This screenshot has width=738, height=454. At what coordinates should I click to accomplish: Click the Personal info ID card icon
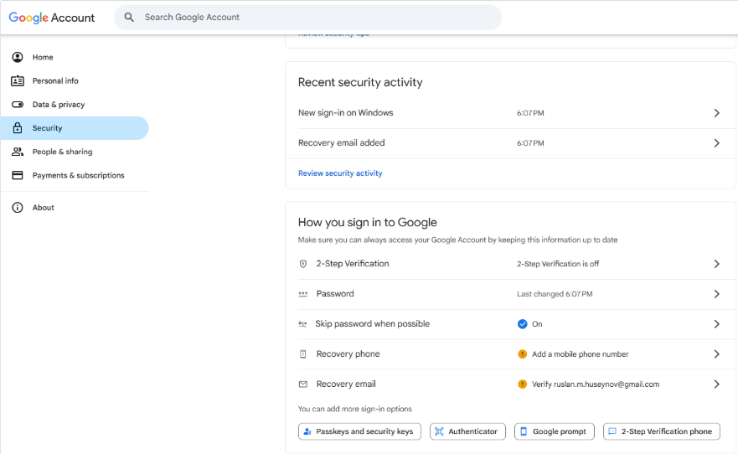click(x=18, y=81)
